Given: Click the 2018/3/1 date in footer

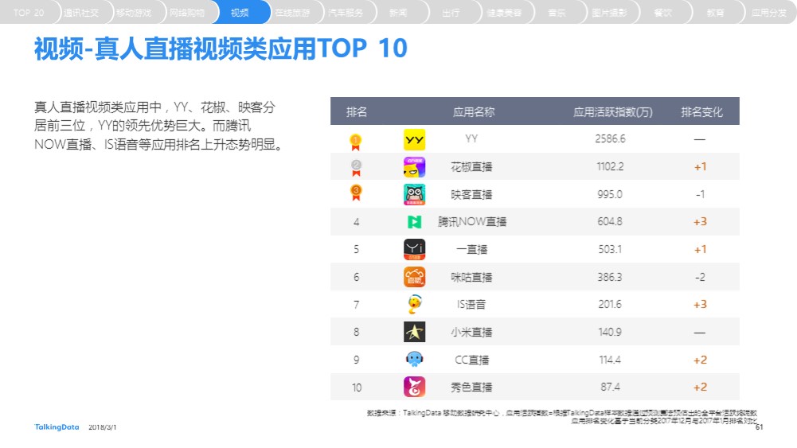Looking at the screenshot, I should (x=102, y=427).
